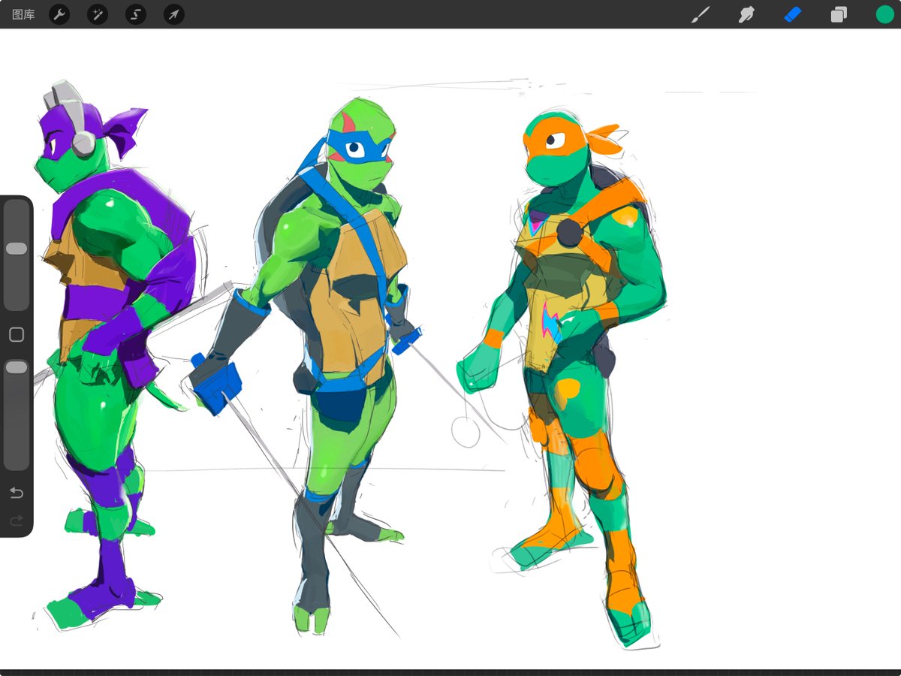Open the Actions wrench menu
901x676 pixels.
tap(59, 14)
